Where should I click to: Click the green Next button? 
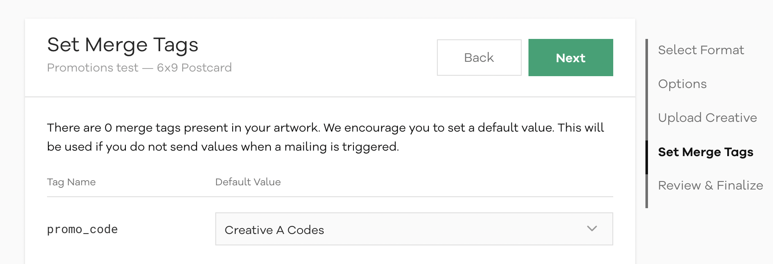[x=570, y=58]
